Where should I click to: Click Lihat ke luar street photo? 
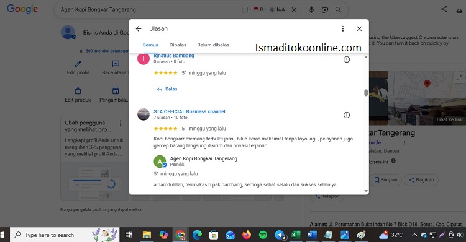[x=427, y=112]
